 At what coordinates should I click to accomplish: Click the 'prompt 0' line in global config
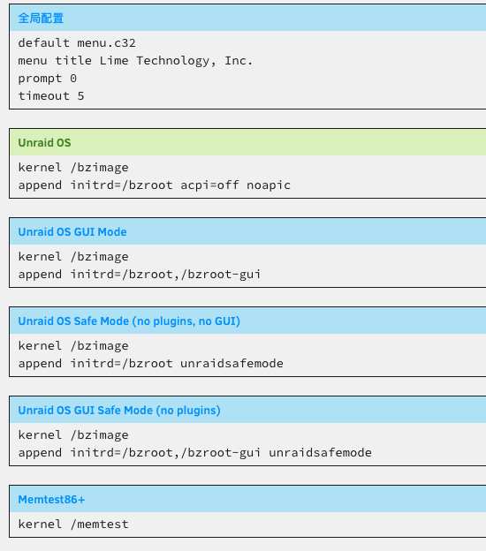(47, 79)
